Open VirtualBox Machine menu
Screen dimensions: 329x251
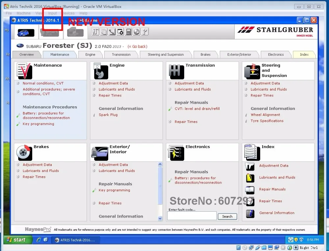point(23,13)
